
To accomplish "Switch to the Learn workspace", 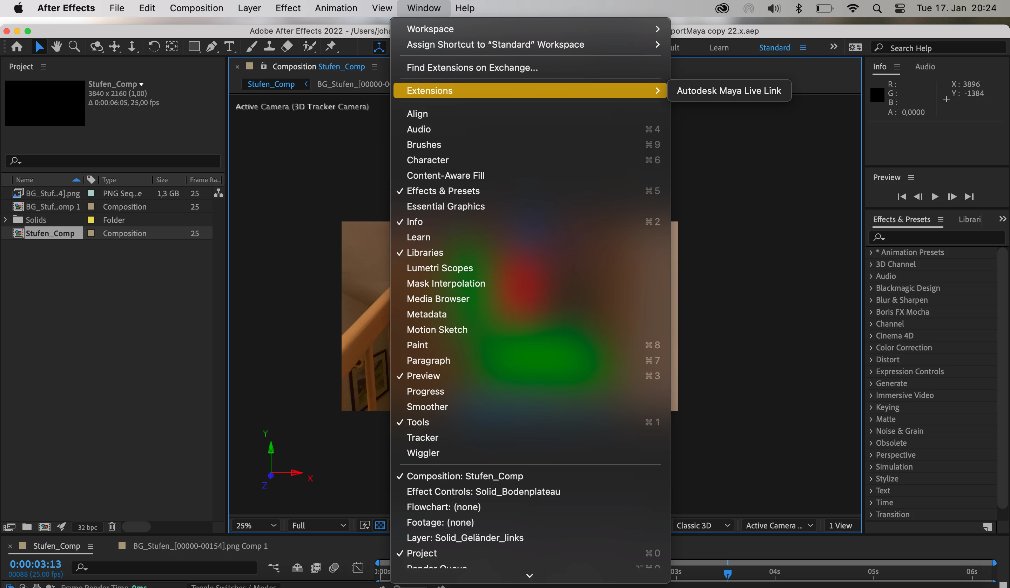I will coord(719,48).
